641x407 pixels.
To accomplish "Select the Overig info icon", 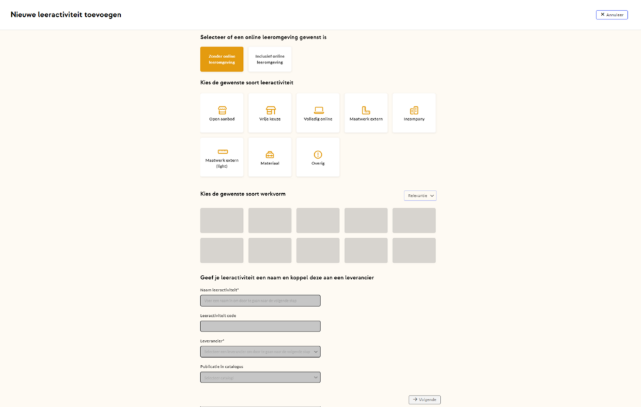I will click(x=318, y=154).
